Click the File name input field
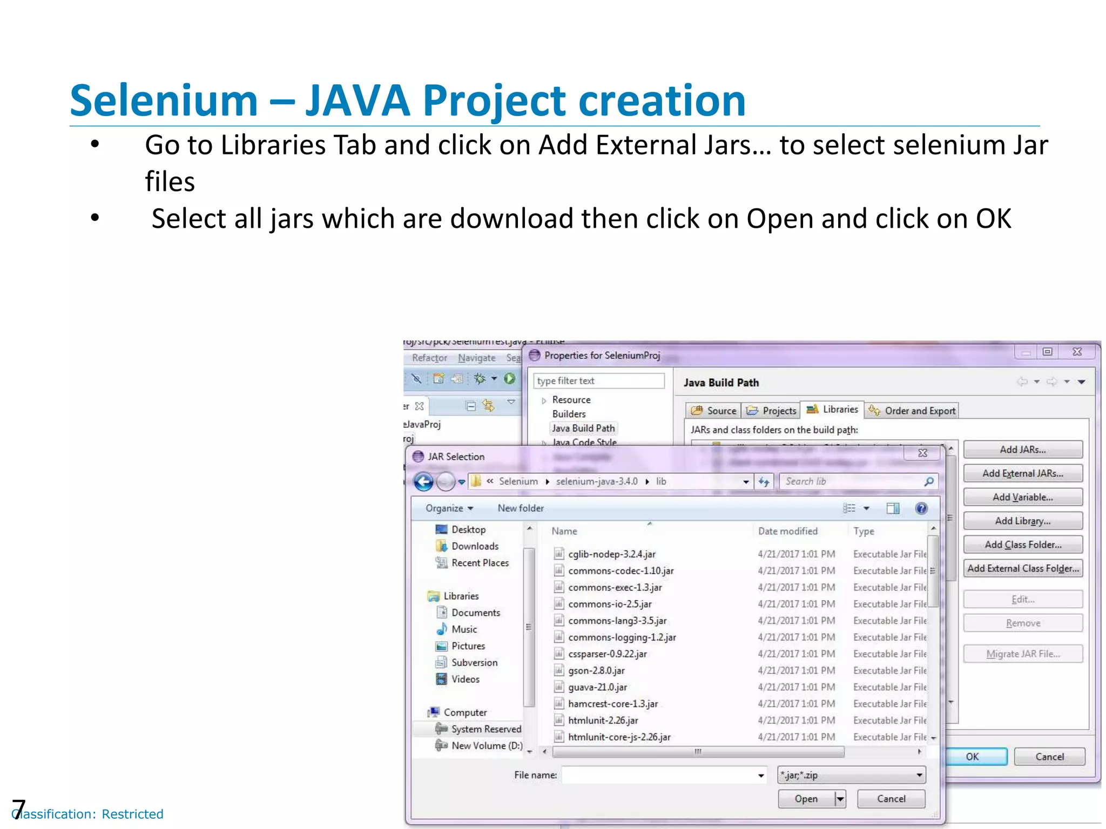 (658, 776)
